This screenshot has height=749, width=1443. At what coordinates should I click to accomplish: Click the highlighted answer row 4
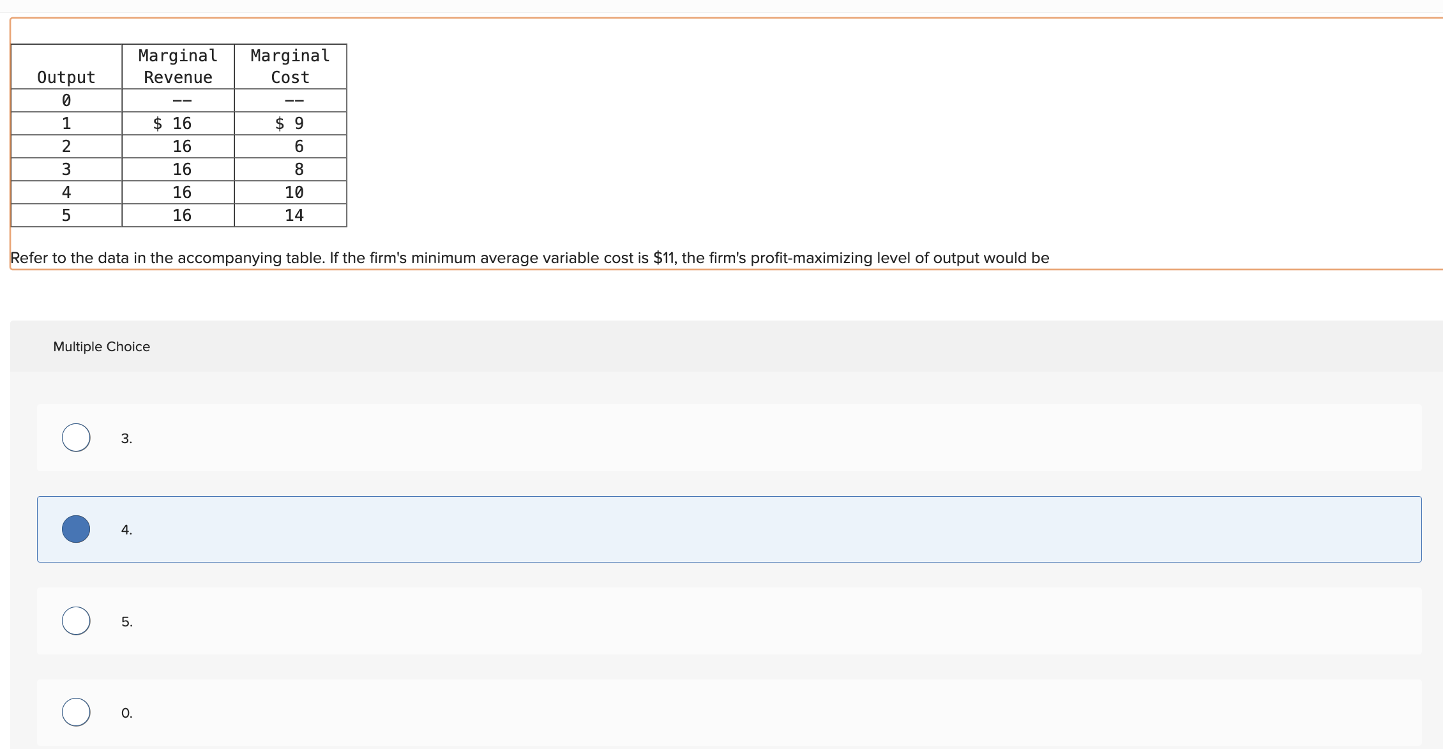click(447, 529)
